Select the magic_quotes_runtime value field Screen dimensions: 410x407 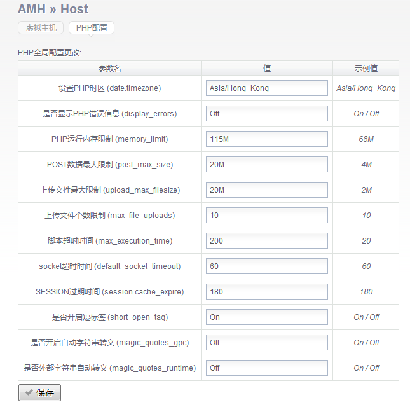pos(266,368)
